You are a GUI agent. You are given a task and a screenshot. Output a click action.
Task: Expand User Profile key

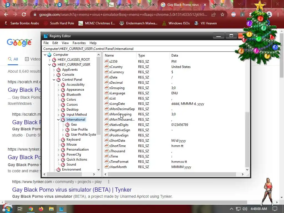[x=63, y=130]
